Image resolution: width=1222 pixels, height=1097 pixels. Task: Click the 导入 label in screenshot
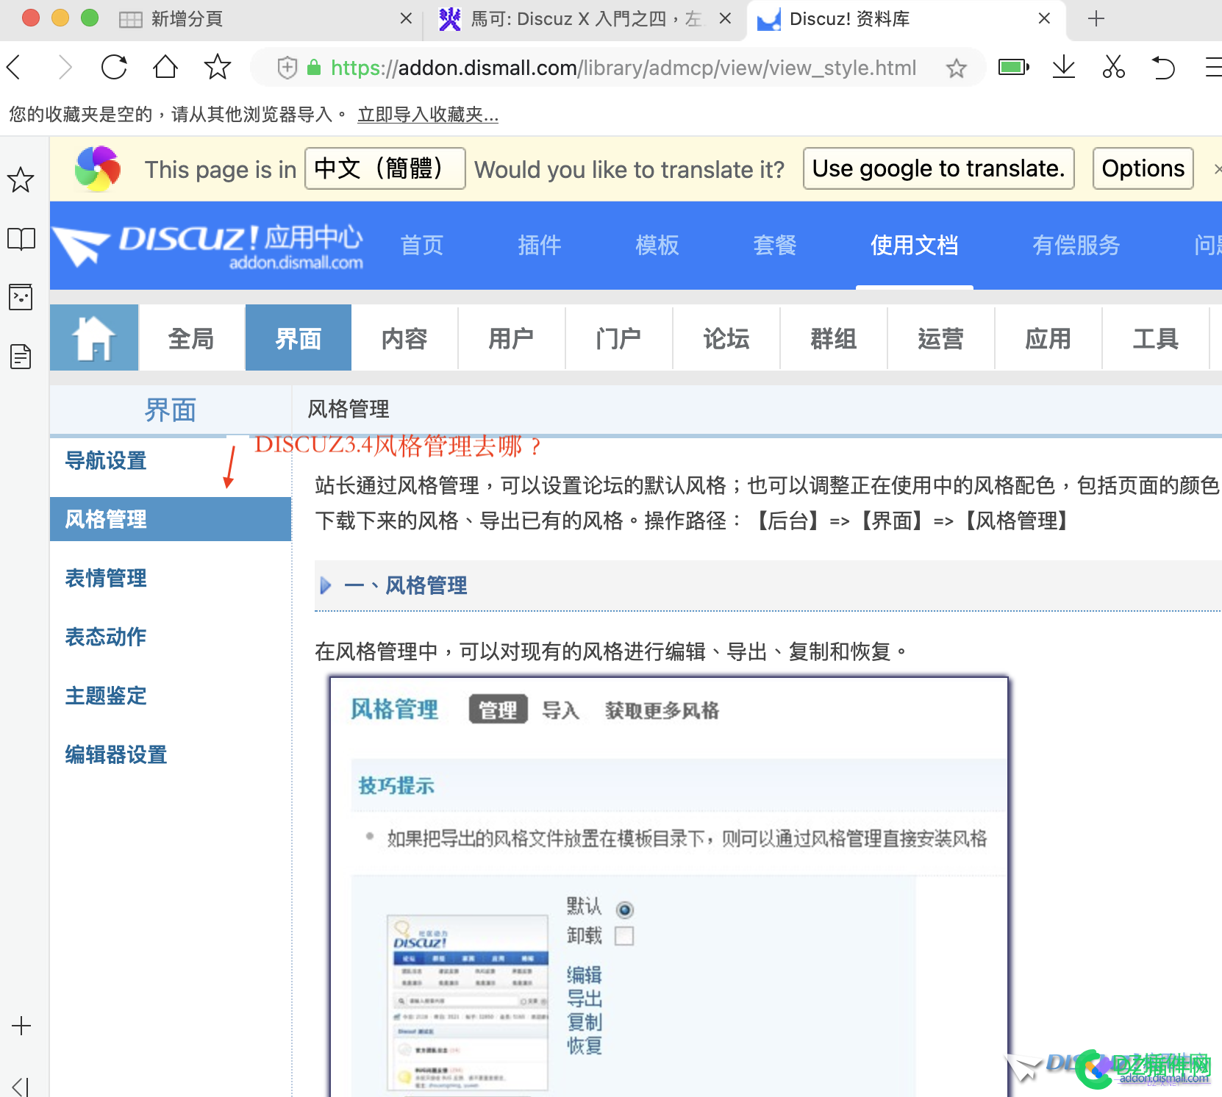(x=561, y=710)
